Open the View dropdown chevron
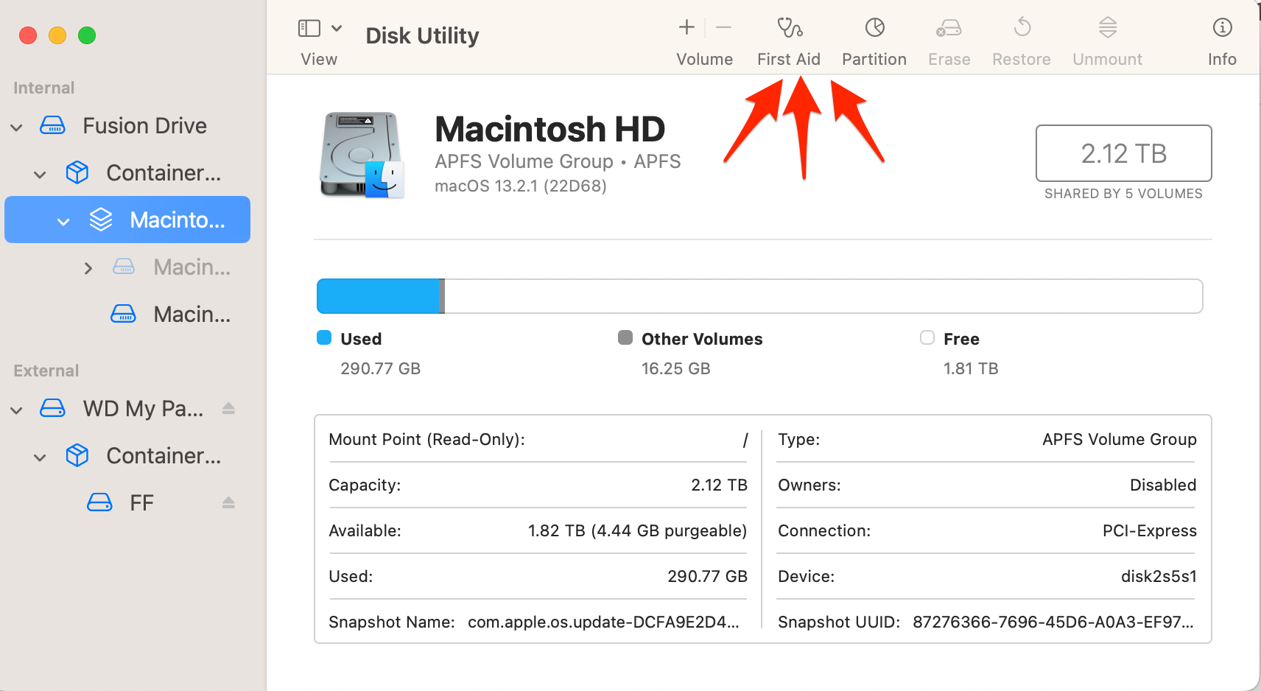Image resolution: width=1261 pixels, height=691 pixels. pyautogui.click(x=337, y=29)
